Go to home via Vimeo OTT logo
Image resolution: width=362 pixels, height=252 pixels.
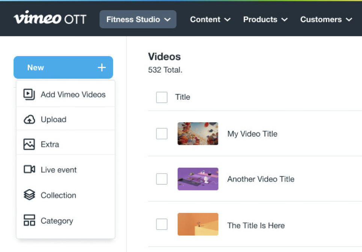coord(50,19)
